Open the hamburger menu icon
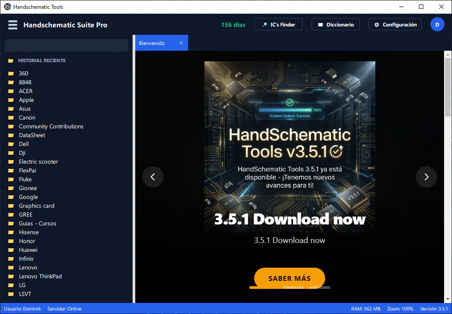Screen dimensions: 452x314 (13, 25)
